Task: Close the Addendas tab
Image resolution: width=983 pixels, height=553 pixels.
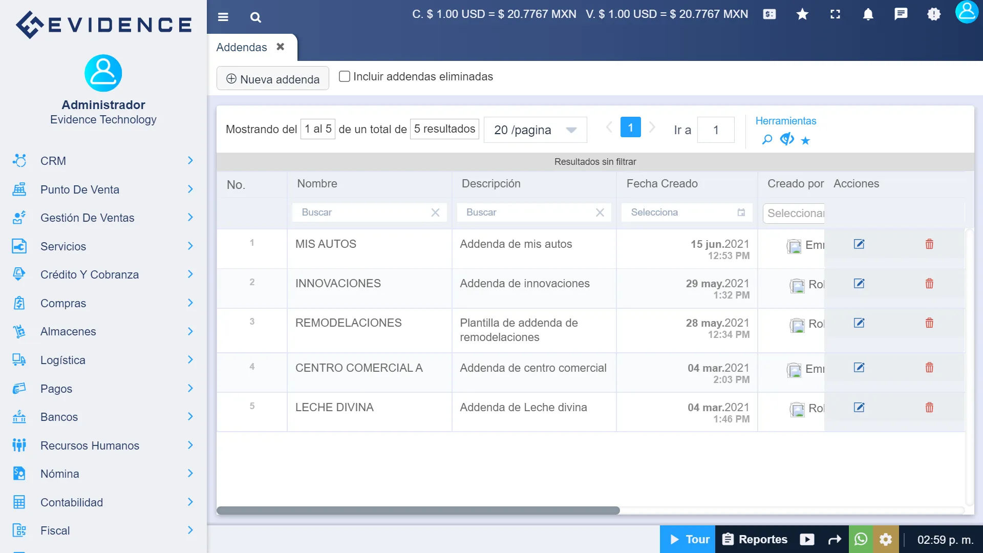Action: pos(281,47)
